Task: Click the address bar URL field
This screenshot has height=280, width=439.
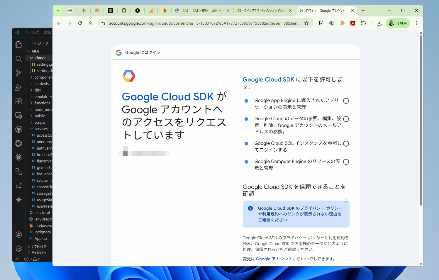Action: tap(204, 23)
